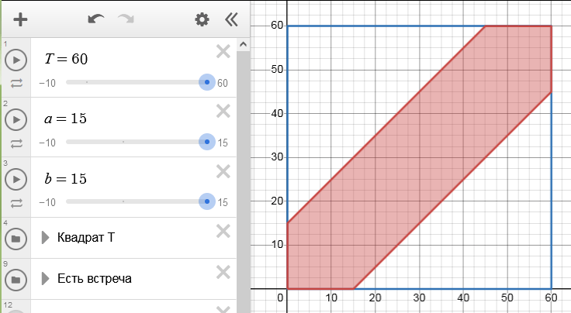Toggle loop mode for b slider
The image size is (571, 313).
(16, 202)
